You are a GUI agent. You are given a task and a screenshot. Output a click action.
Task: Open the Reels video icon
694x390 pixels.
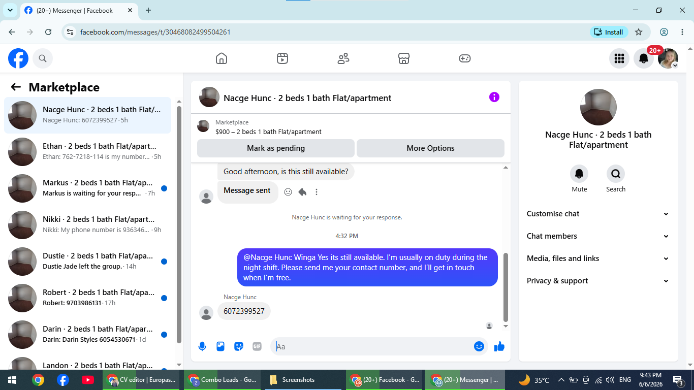pos(282,58)
